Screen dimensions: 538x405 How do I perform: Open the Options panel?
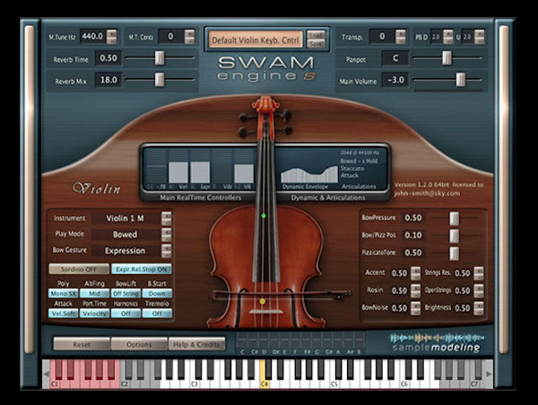point(139,344)
